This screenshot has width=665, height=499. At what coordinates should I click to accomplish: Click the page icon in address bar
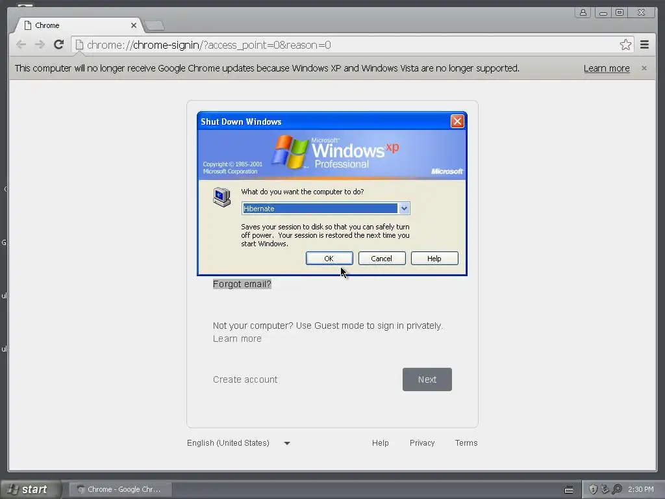pyautogui.click(x=79, y=45)
